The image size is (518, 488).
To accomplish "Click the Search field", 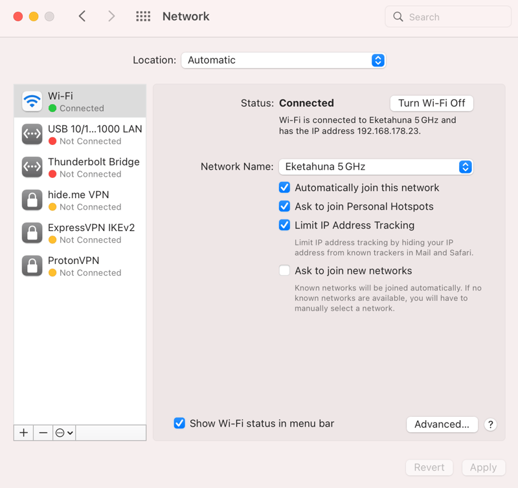I will pos(448,17).
